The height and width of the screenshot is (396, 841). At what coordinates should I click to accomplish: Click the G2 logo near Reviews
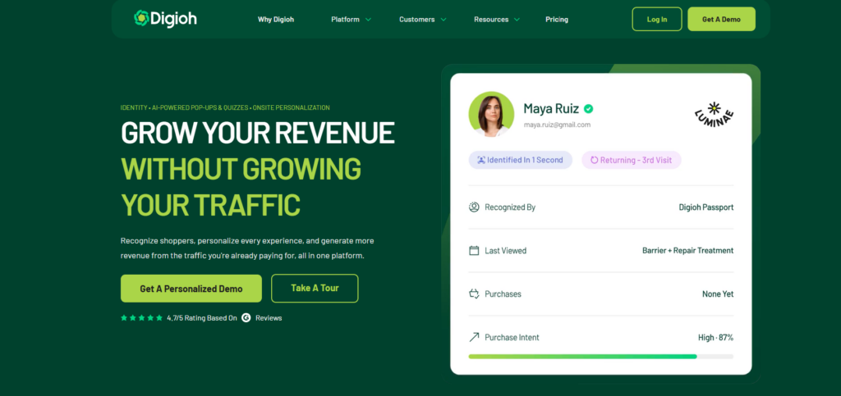pos(246,318)
